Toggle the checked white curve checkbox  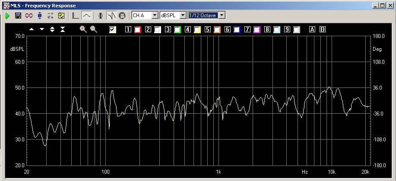[113, 30]
